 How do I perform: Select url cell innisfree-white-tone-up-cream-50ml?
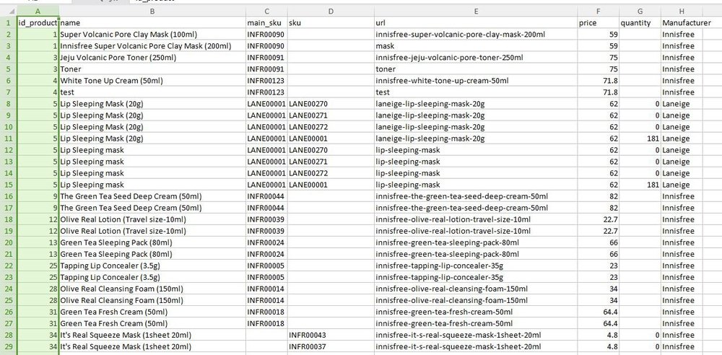point(476,81)
